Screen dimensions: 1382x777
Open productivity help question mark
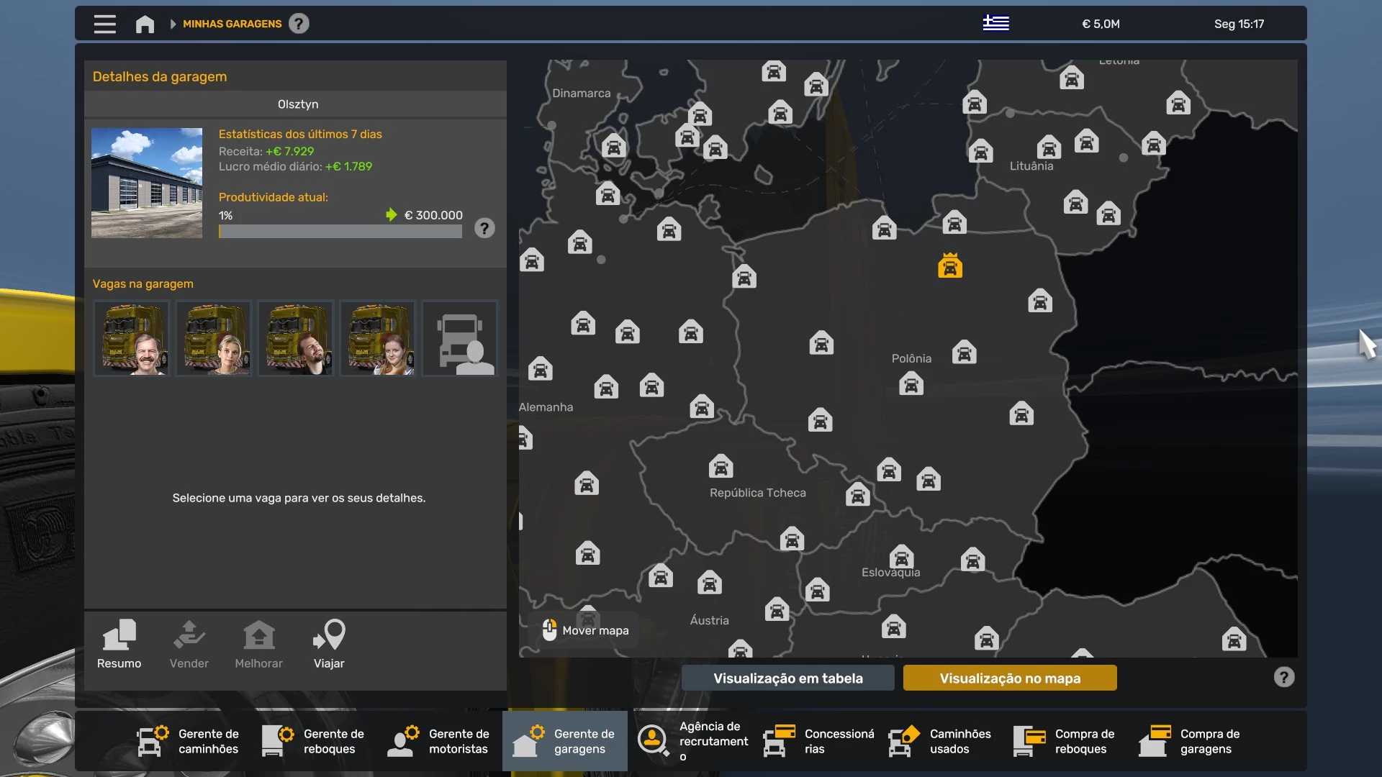click(x=484, y=228)
